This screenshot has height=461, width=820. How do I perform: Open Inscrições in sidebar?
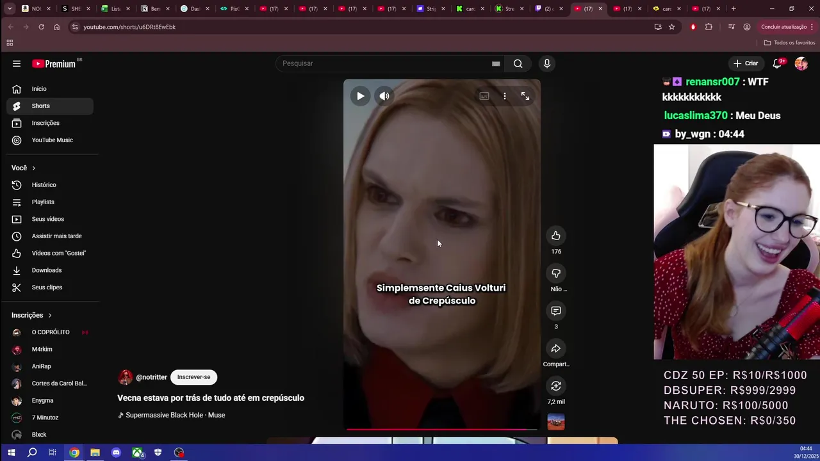(50, 123)
